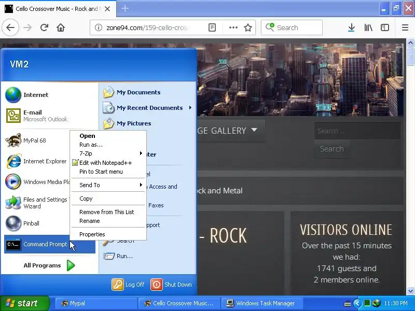Click the browser Back arrow button
415x311 pixels.
[10, 27]
